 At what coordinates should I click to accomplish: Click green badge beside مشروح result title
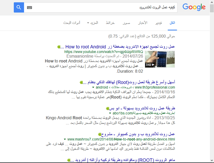[x=100, y=134]
